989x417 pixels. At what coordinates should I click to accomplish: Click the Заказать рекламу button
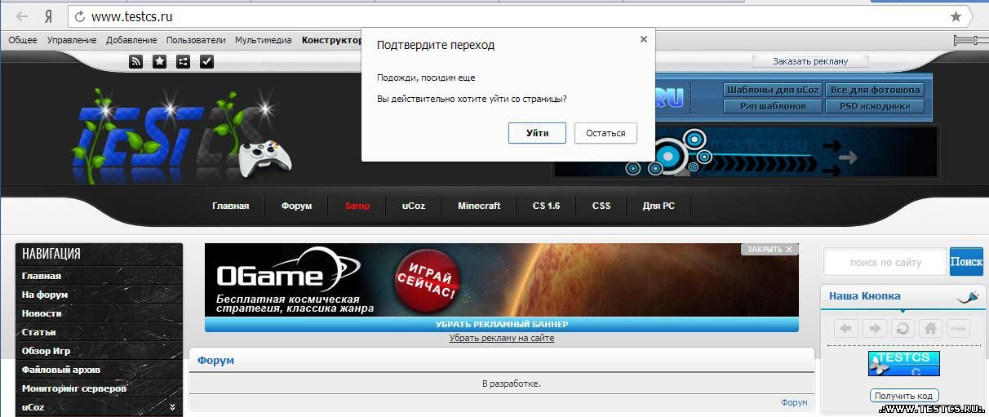(x=810, y=61)
